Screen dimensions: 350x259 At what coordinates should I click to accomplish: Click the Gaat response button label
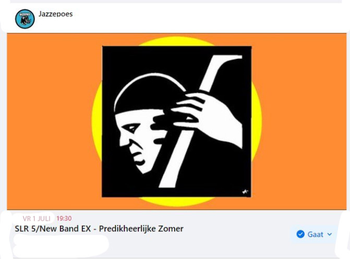pos(315,234)
